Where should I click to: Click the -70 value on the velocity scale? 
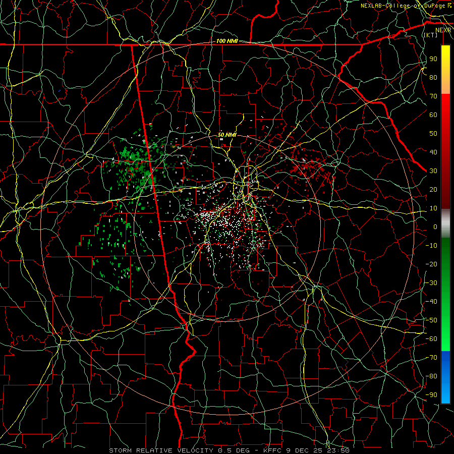coord(431,358)
